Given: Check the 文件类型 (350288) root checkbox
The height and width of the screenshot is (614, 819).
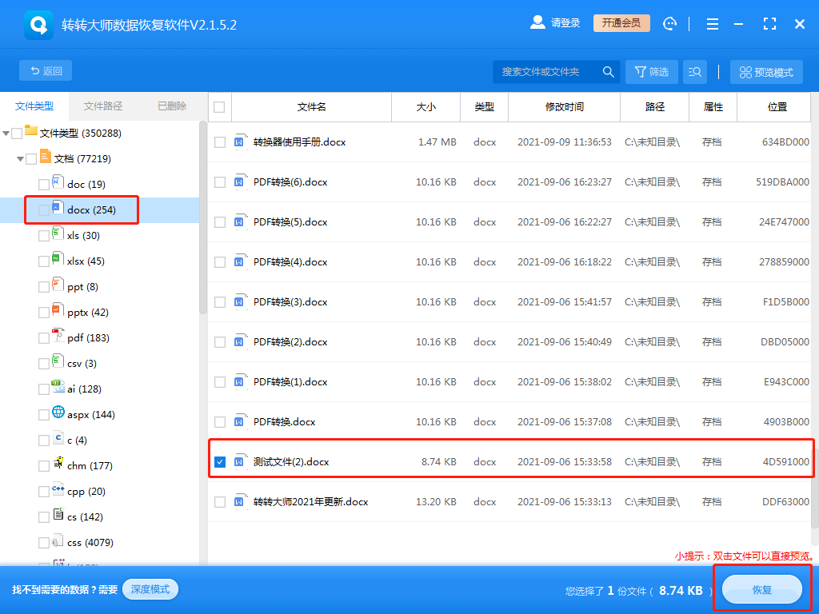Looking at the screenshot, I should 17,134.
